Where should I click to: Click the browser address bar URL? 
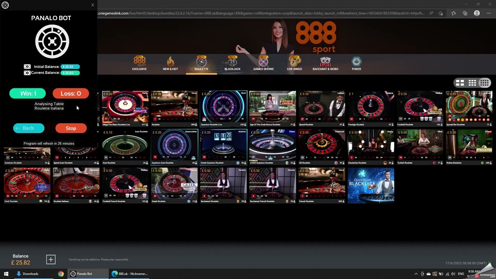[262, 13]
